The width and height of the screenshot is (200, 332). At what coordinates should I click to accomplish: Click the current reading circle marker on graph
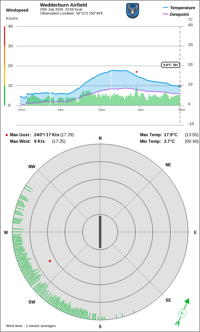tap(180, 86)
